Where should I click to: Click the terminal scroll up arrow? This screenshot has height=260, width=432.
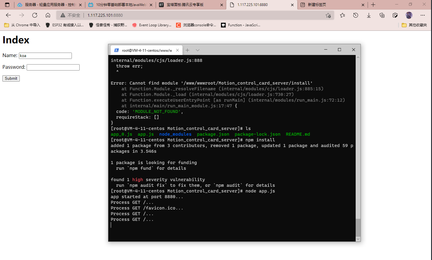[x=358, y=57]
